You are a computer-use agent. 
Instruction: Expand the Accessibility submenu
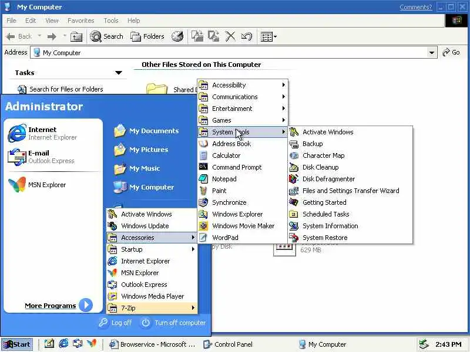pyautogui.click(x=243, y=85)
